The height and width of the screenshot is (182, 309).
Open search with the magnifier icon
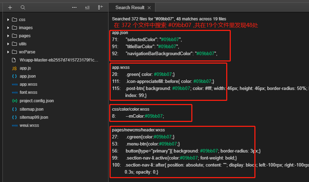23,7
